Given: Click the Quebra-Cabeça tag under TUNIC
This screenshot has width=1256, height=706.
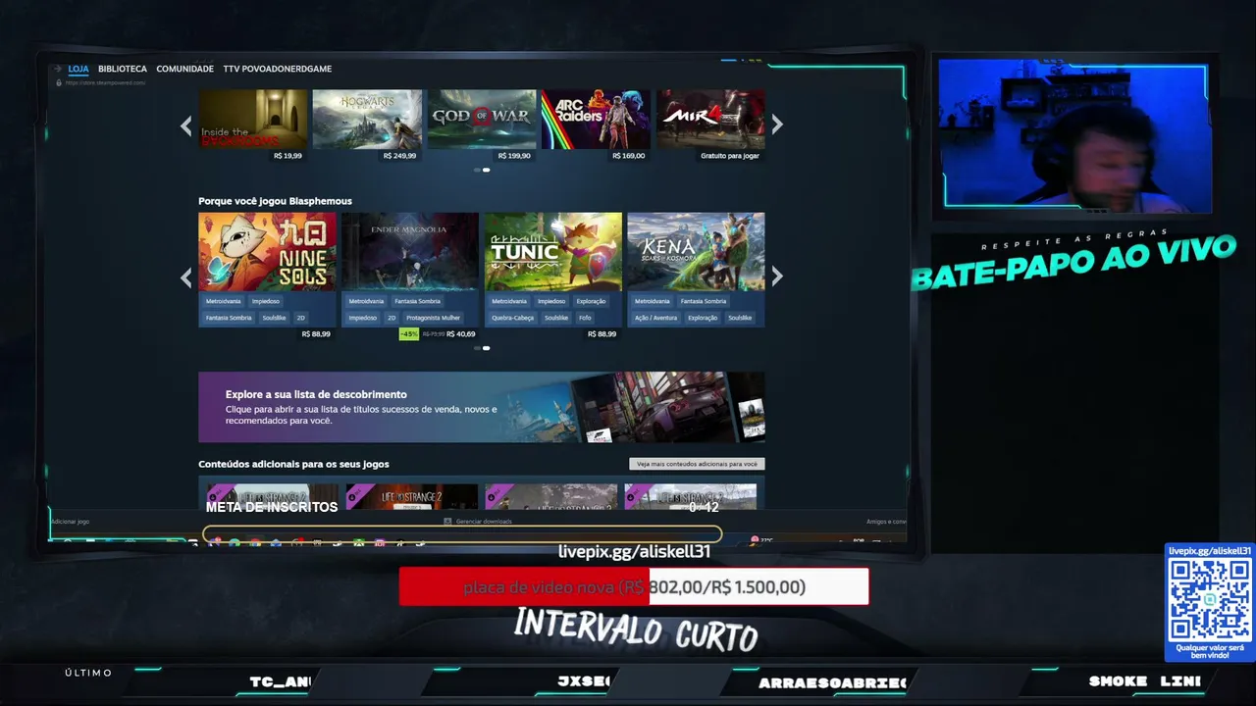Looking at the screenshot, I should tap(513, 318).
